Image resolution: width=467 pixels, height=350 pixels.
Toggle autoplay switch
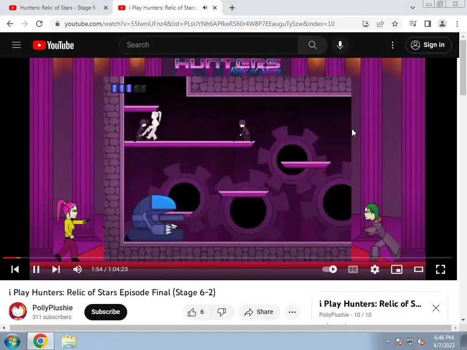pos(330,269)
